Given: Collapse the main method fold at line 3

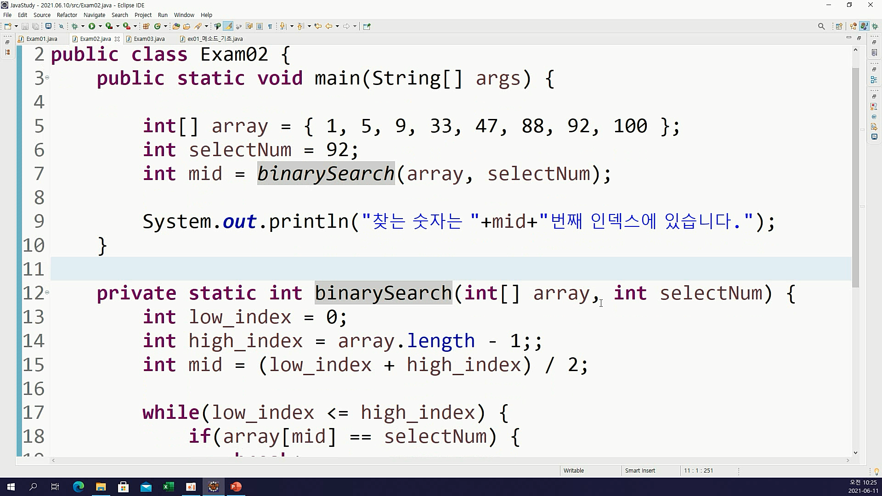Looking at the screenshot, I should pyautogui.click(x=47, y=78).
